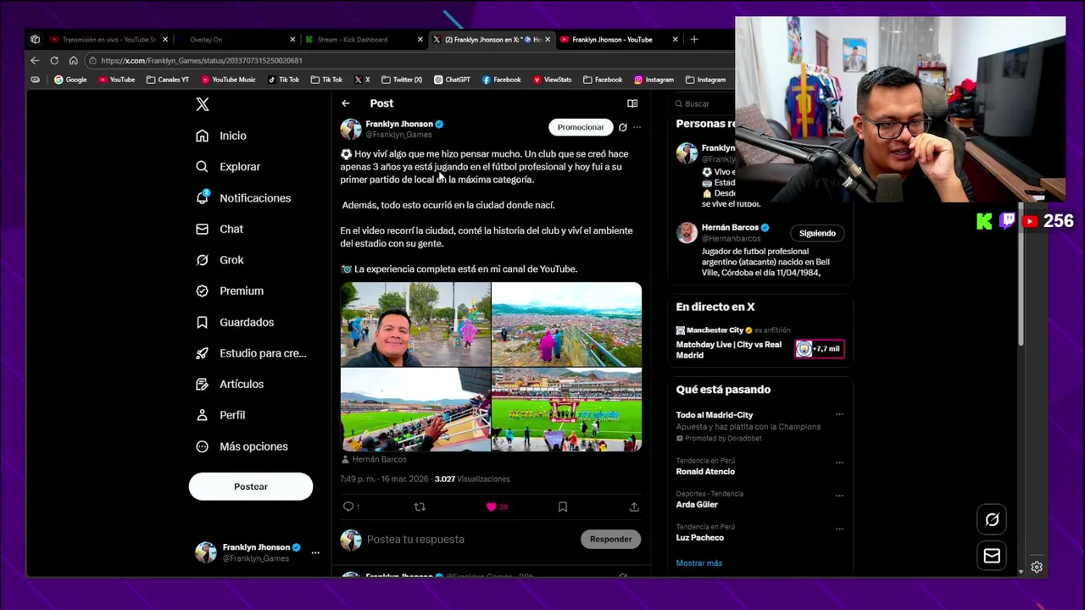
Task: Click the floating mail envelope icon
Action: click(992, 556)
